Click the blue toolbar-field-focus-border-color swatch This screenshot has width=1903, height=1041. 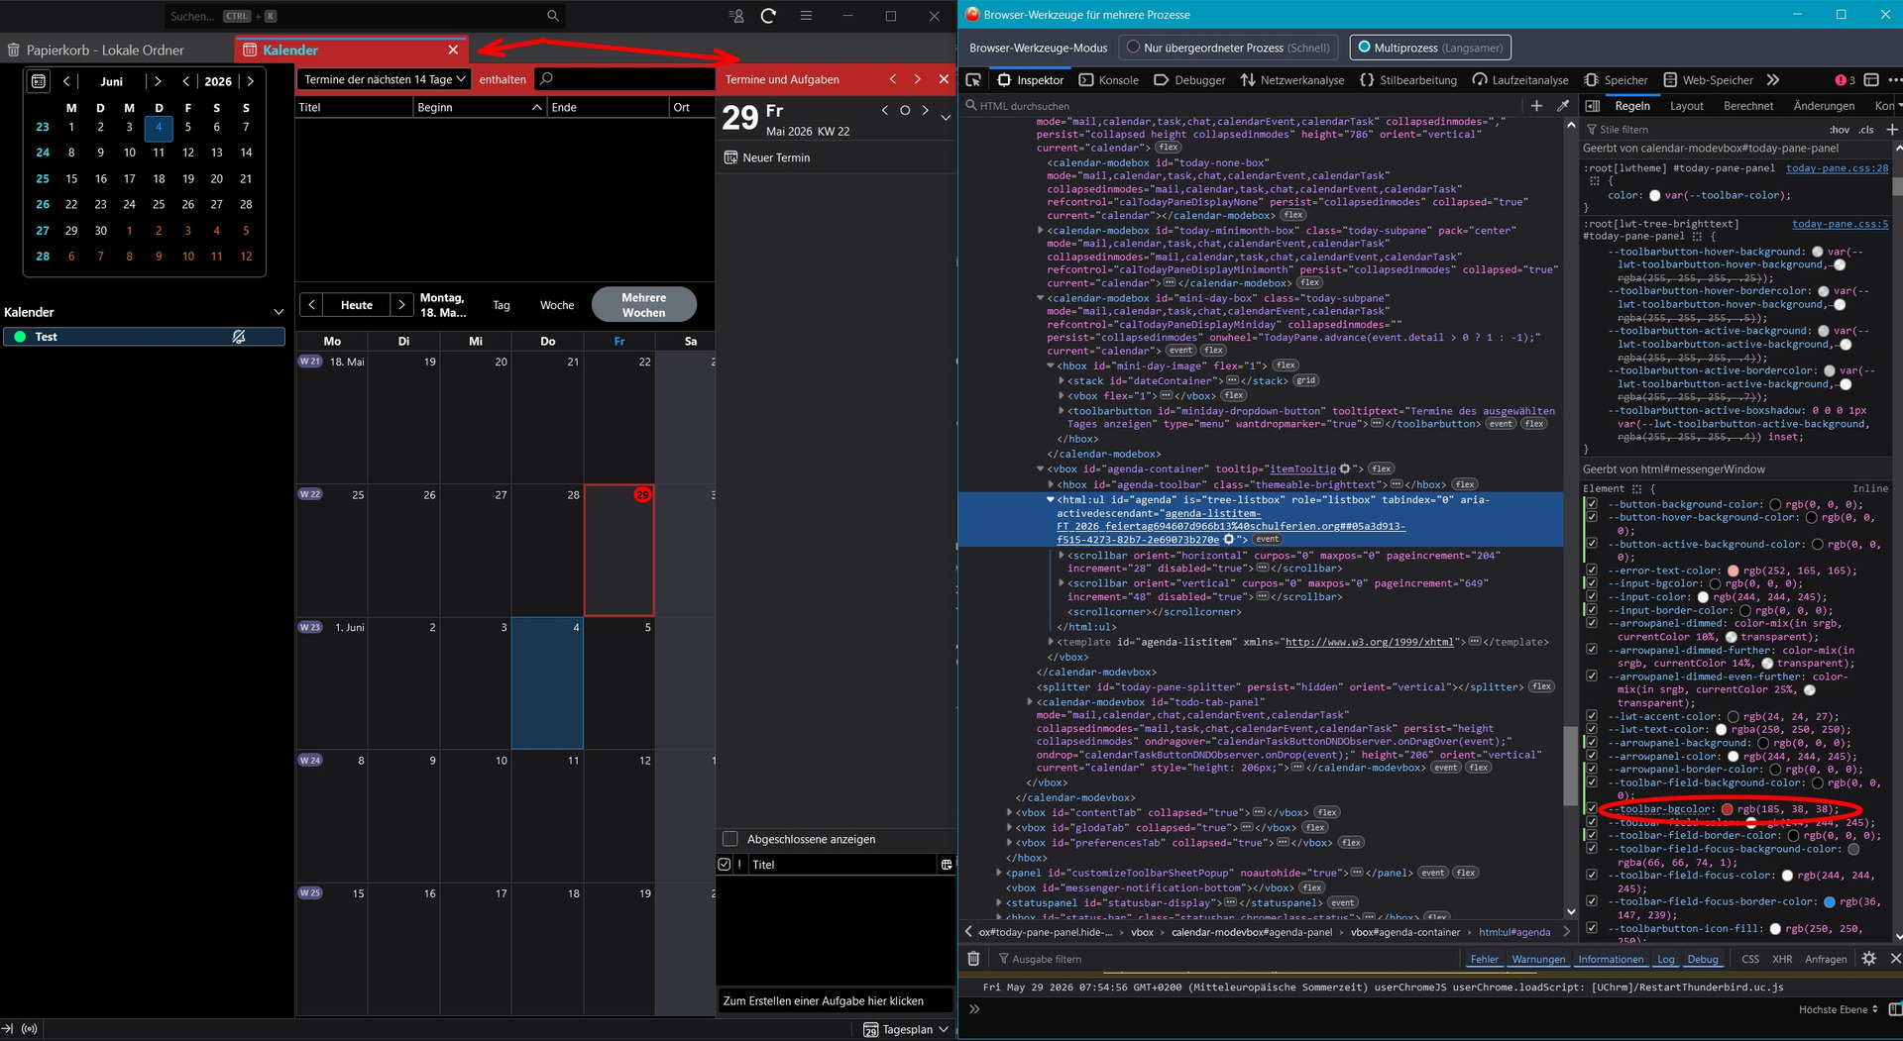[1830, 901]
